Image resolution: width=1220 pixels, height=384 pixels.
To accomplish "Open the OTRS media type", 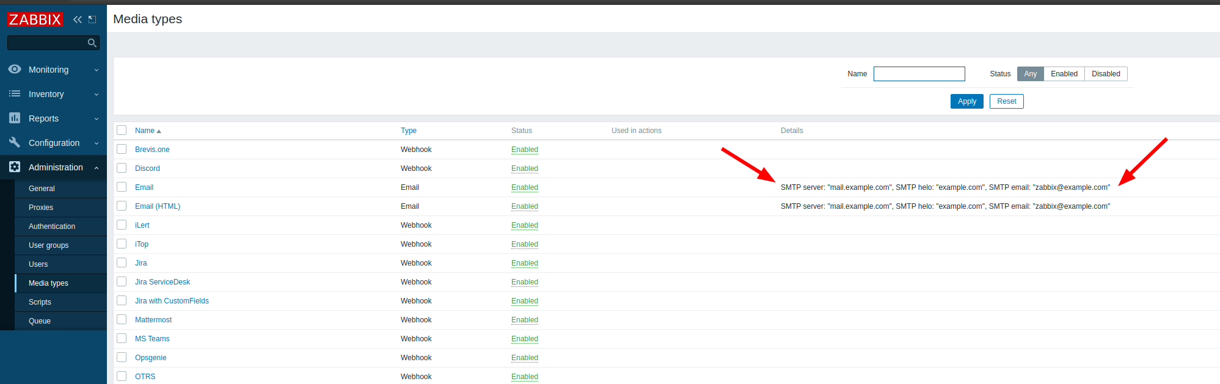I will click(145, 377).
